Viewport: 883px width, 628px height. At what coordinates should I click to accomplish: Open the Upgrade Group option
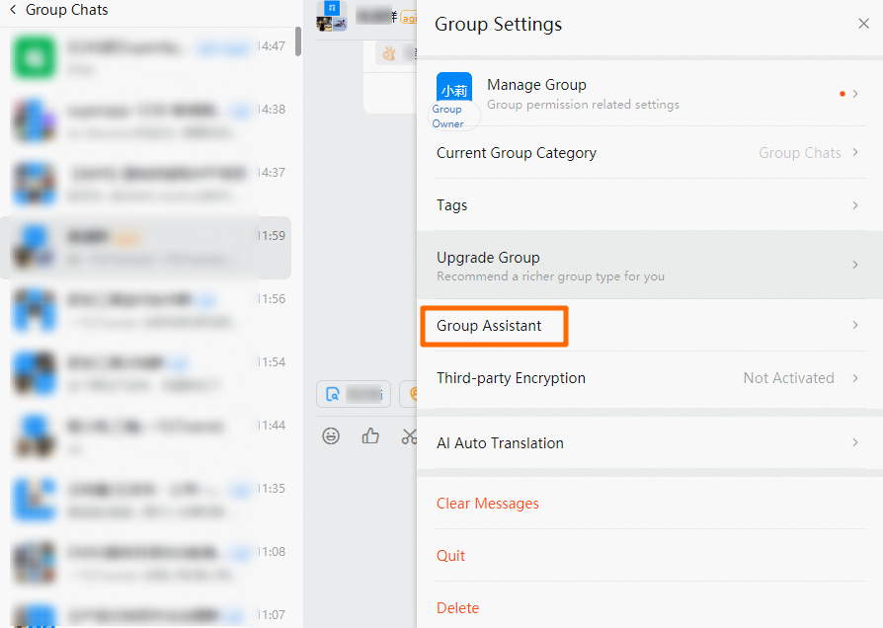(x=650, y=266)
